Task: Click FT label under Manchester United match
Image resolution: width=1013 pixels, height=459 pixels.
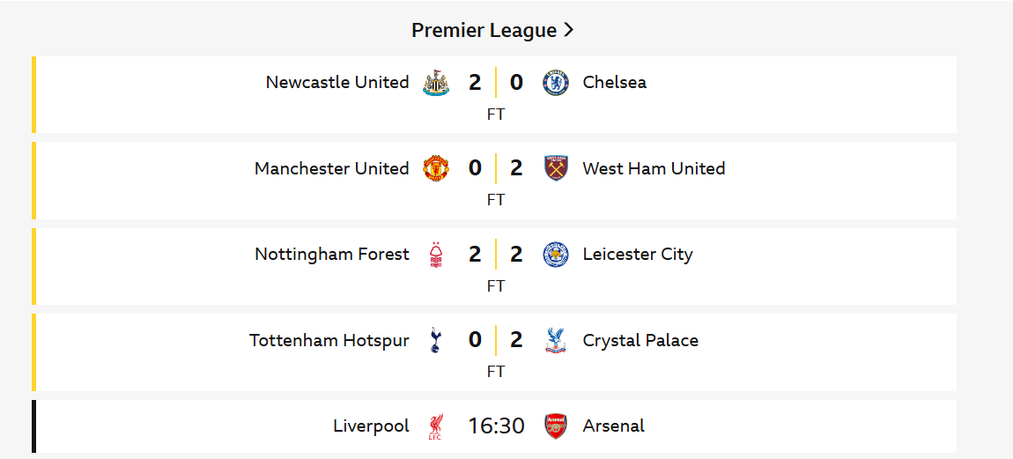Action: 496,200
